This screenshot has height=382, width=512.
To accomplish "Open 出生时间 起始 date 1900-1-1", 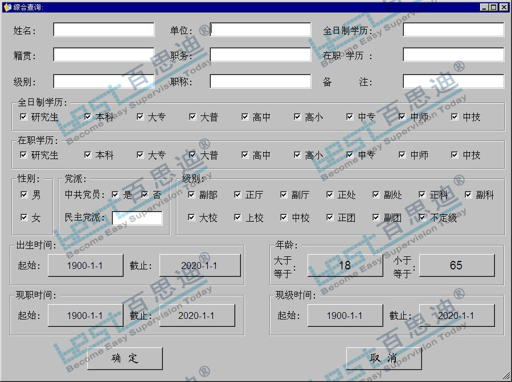I will click(x=85, y=265).
